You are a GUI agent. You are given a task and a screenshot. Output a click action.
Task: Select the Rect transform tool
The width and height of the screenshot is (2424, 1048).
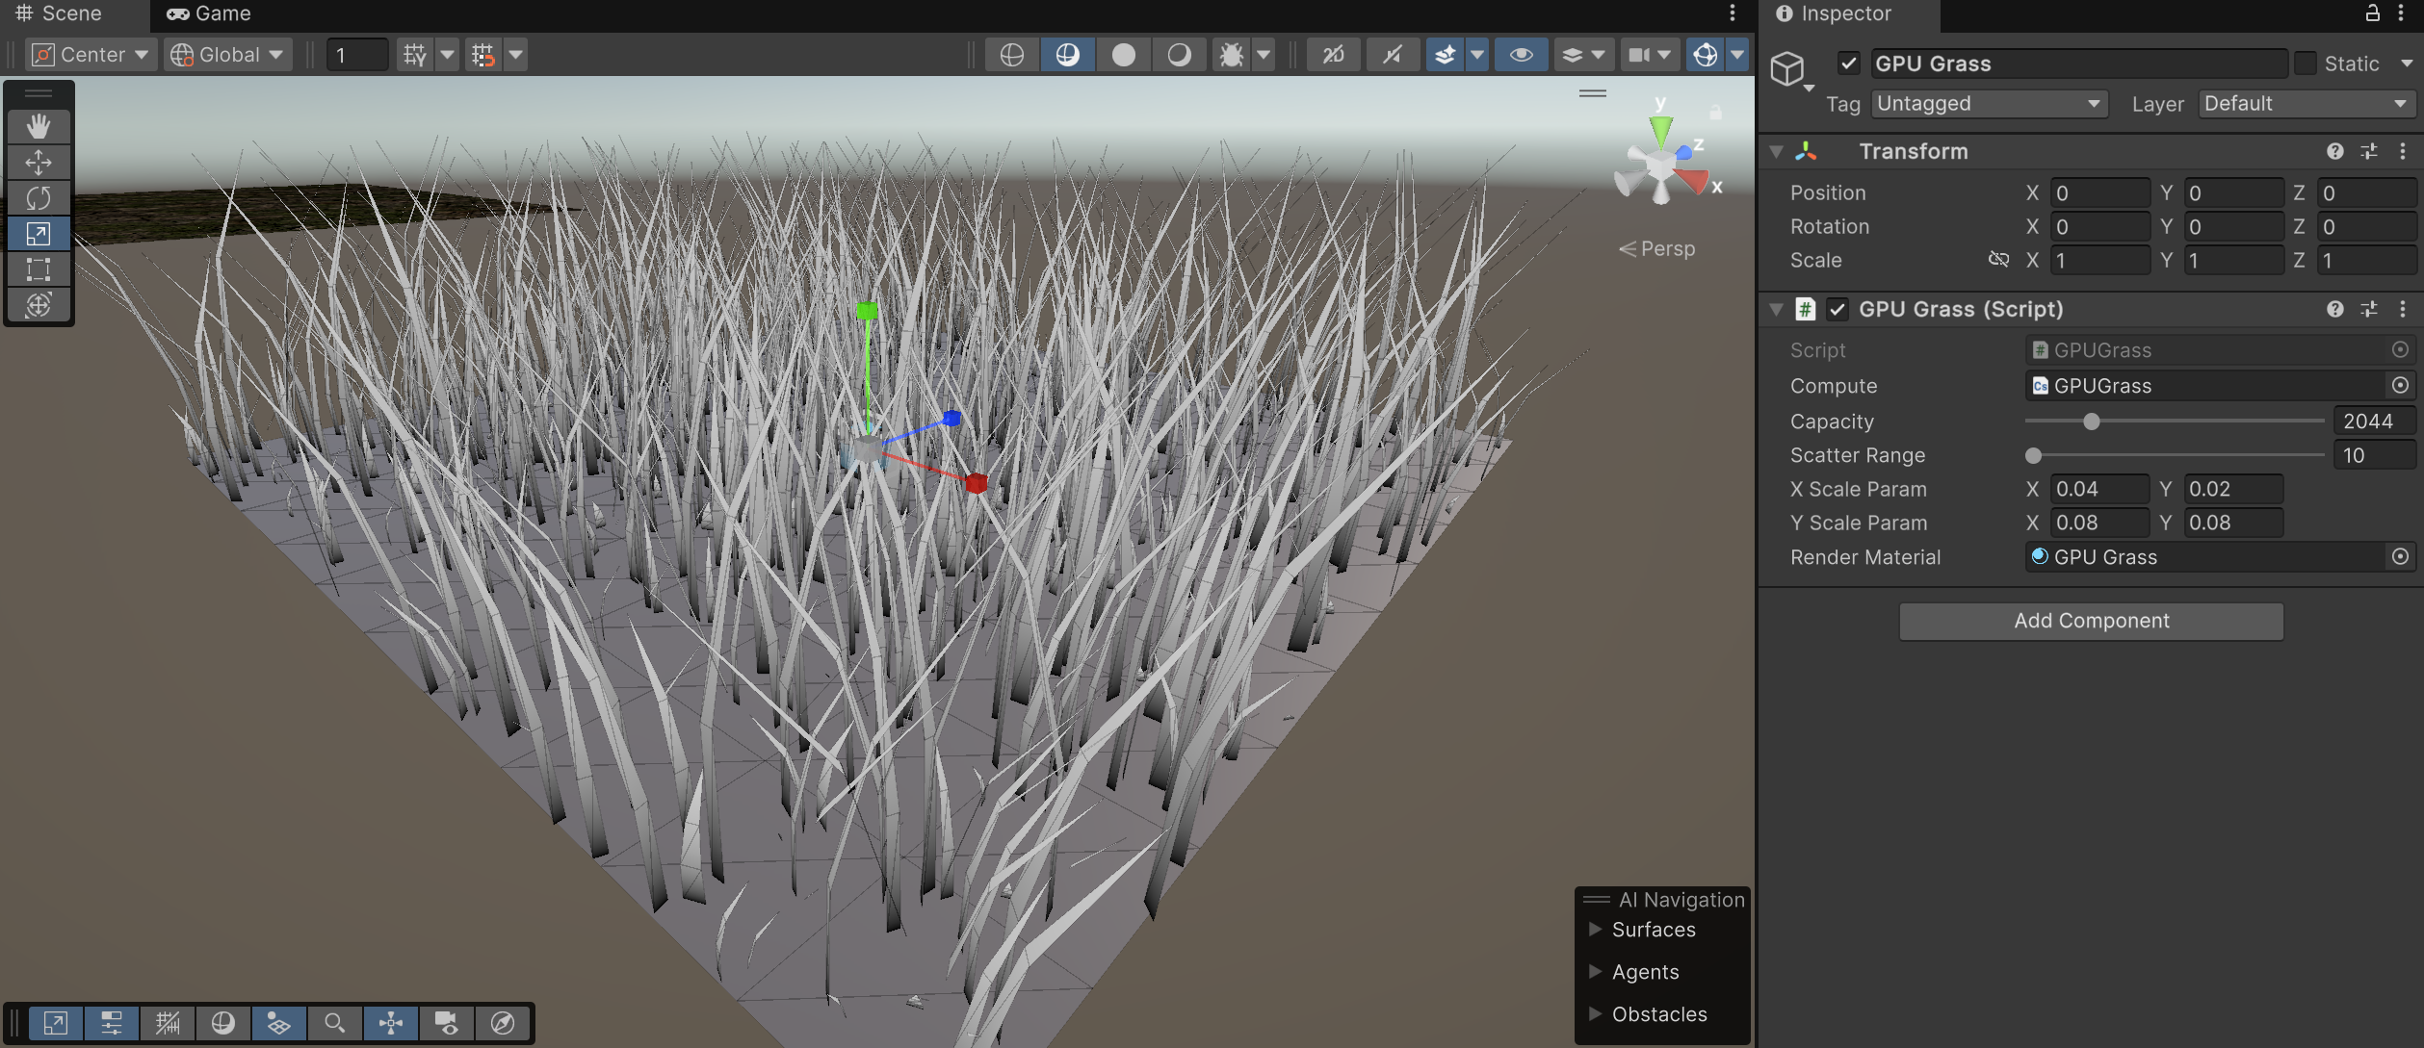(39, 269)
